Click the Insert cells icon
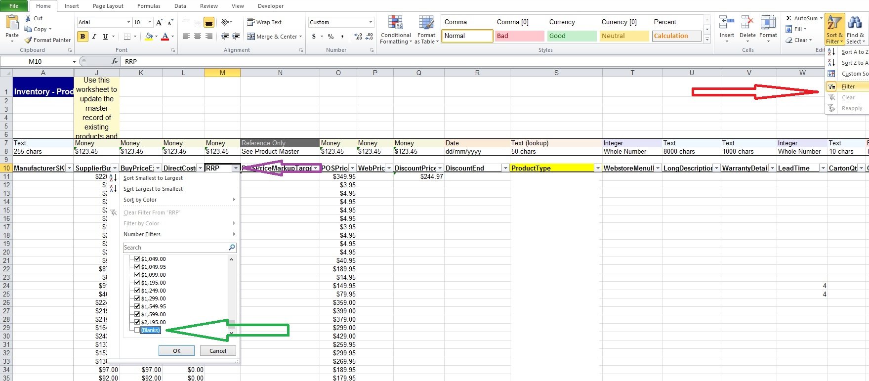Viewport: 869px width, 381px height. pyautogui.click(x=727, y=23)
